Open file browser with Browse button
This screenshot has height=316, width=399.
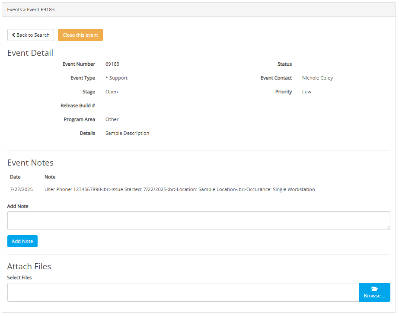tap(374, 292)
